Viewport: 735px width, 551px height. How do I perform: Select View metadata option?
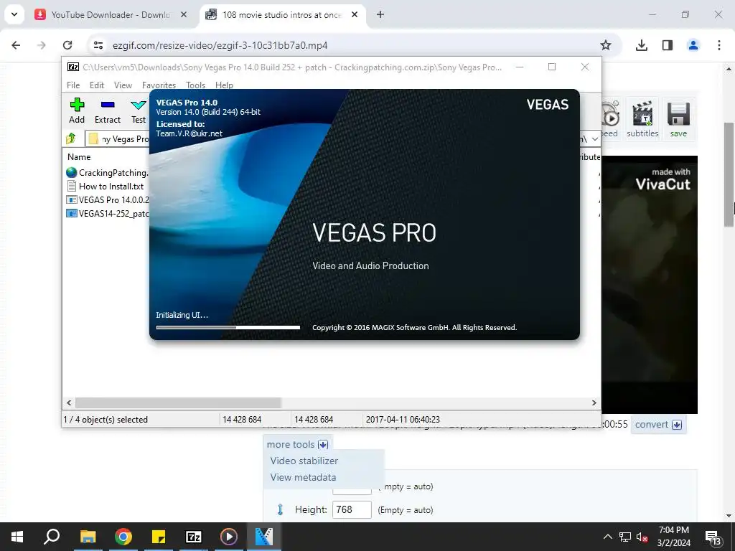[303, 477]
